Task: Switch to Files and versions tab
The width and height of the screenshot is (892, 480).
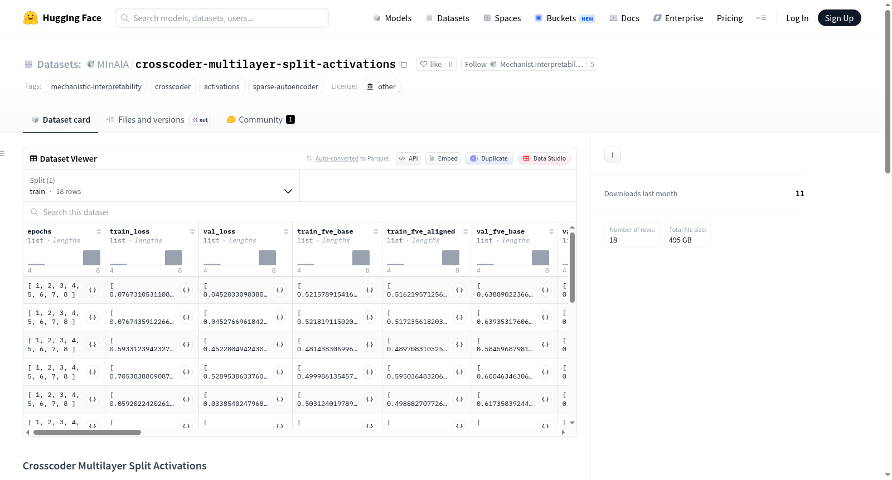Action: [x=158, y=120]
